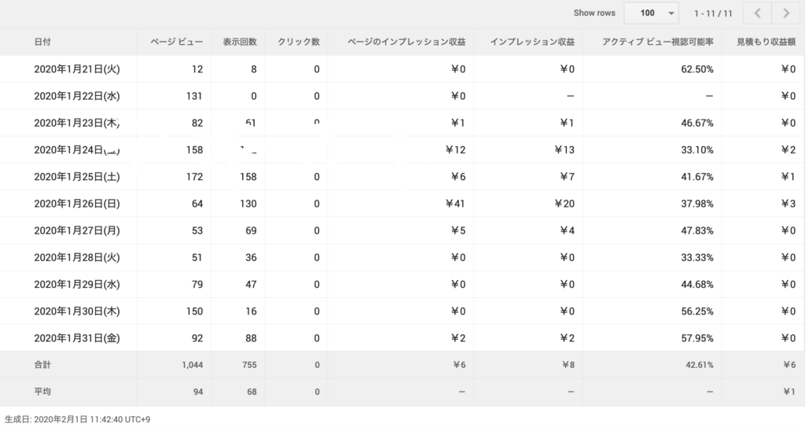805x427 pixels.
Task: Click the total page views 1,044
Action: tap(192, 365)
